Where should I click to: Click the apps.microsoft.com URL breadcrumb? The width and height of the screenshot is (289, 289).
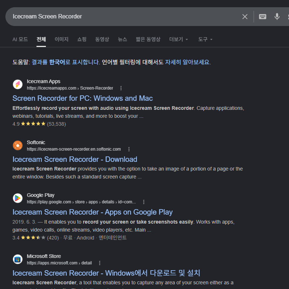pyautogui.click(x=59, y=263)
